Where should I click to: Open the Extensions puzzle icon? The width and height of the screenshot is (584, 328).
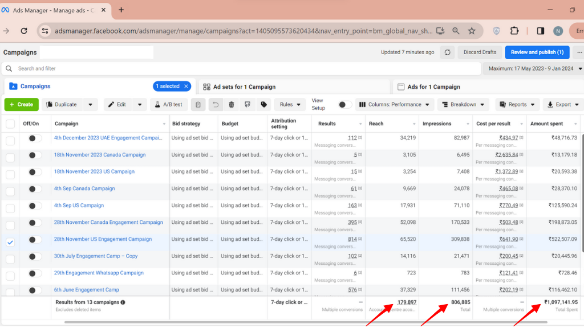(x=514, y=31)
